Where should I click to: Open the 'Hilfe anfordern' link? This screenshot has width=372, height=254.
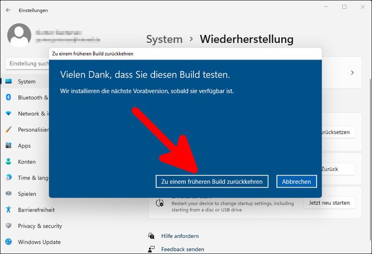coord(180,236)
